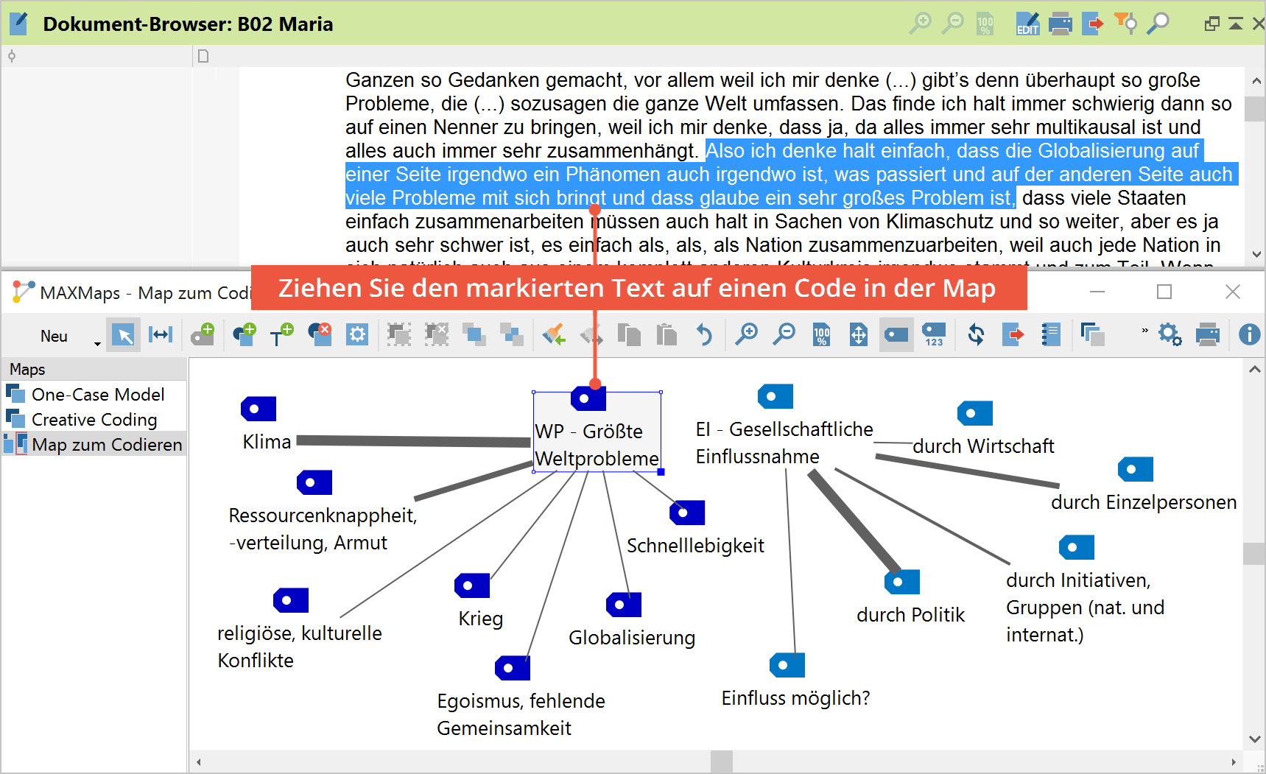Click the Schnelllebigkeit code label
1266x774 pixels.
click(695, 546)
